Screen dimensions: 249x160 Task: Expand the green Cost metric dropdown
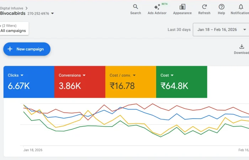[x=172, y=75]
